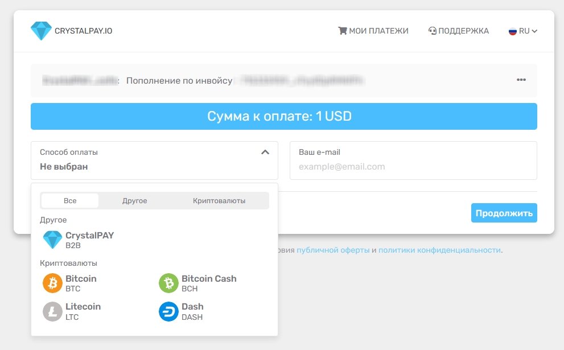Click the support headset icon
The width and height of the screenshot is (564, 350).
click(x=433, y=31)
